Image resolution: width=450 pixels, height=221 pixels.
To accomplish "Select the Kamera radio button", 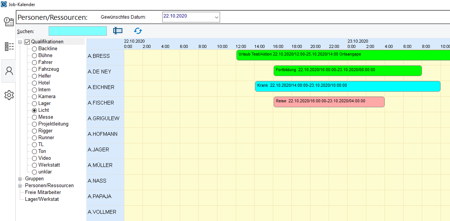I will pyautogui.click(x=35, y=97).
